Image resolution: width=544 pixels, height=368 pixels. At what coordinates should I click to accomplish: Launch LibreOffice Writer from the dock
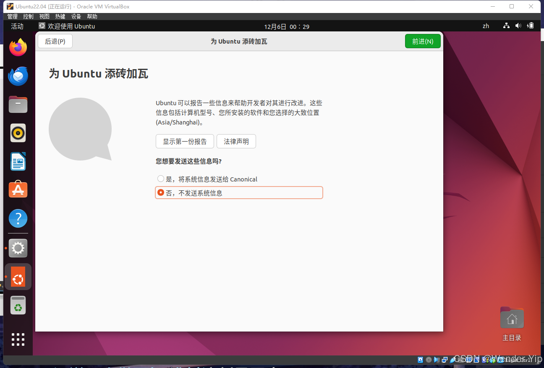[18, 161]
